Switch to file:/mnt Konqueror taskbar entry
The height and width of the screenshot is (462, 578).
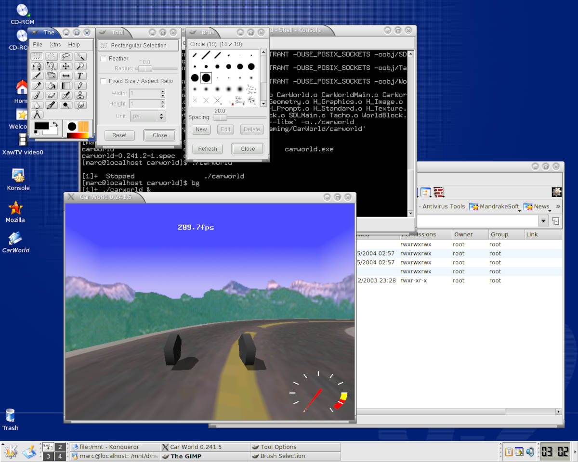pyautogui.click(x=114, y=447)
